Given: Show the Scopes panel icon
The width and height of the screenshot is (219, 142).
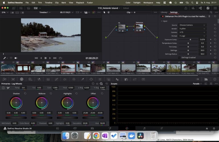Looking at the screenshot, I should click(206, 79).
